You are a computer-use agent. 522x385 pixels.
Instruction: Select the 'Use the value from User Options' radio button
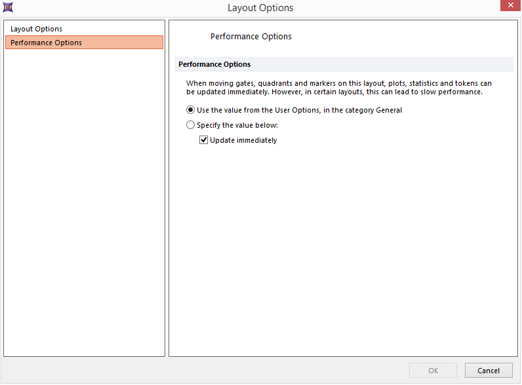pyautogui.click(x=191, y=110)
